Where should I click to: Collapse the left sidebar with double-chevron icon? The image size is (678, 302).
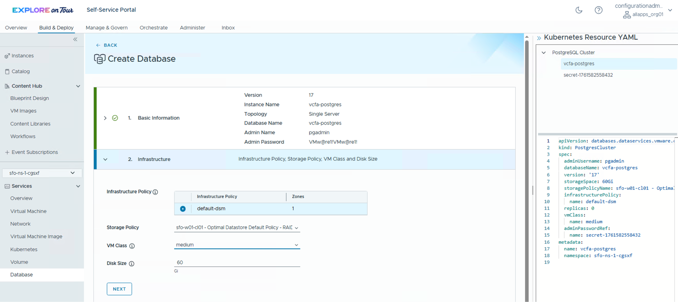(75, 39)
